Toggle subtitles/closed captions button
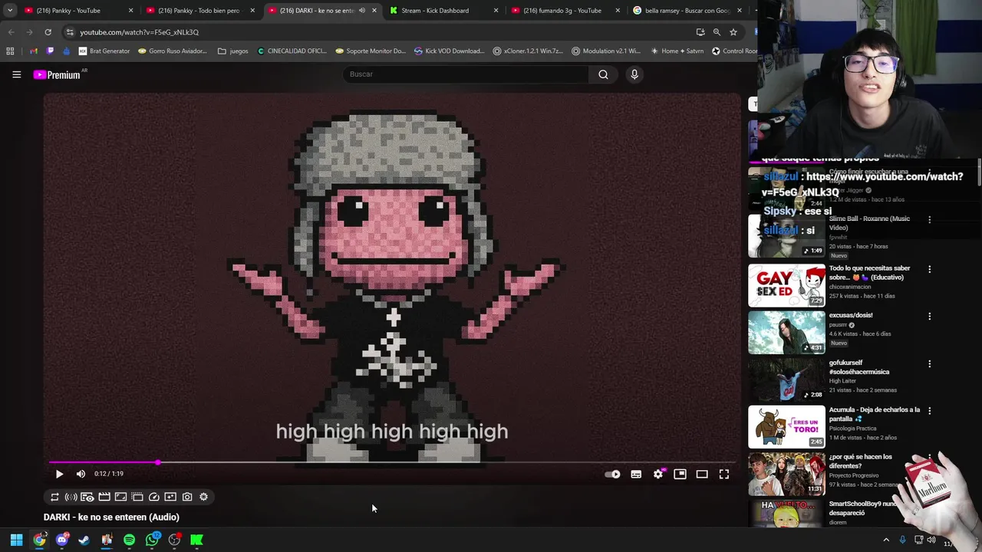The image size is (982, 552). click(636, 475)
